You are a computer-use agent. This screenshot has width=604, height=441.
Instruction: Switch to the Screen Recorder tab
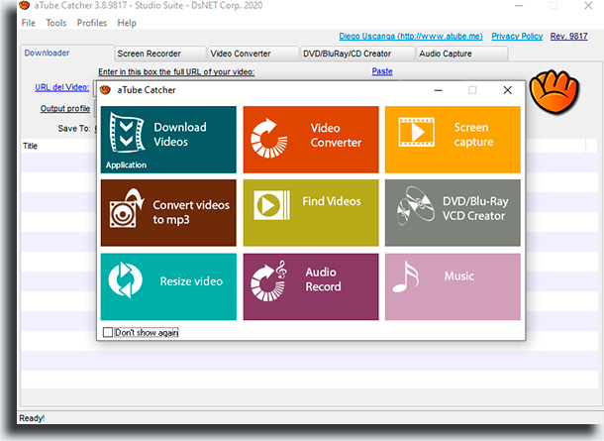click(x=160, y=54)
